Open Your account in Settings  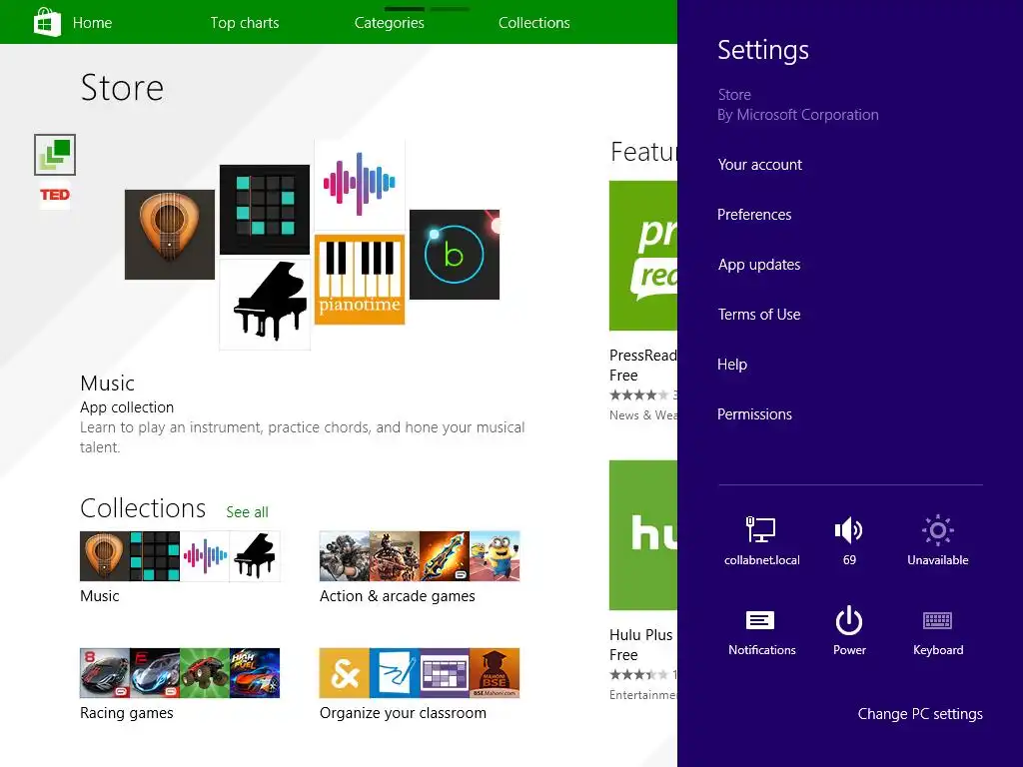point(760,165)
